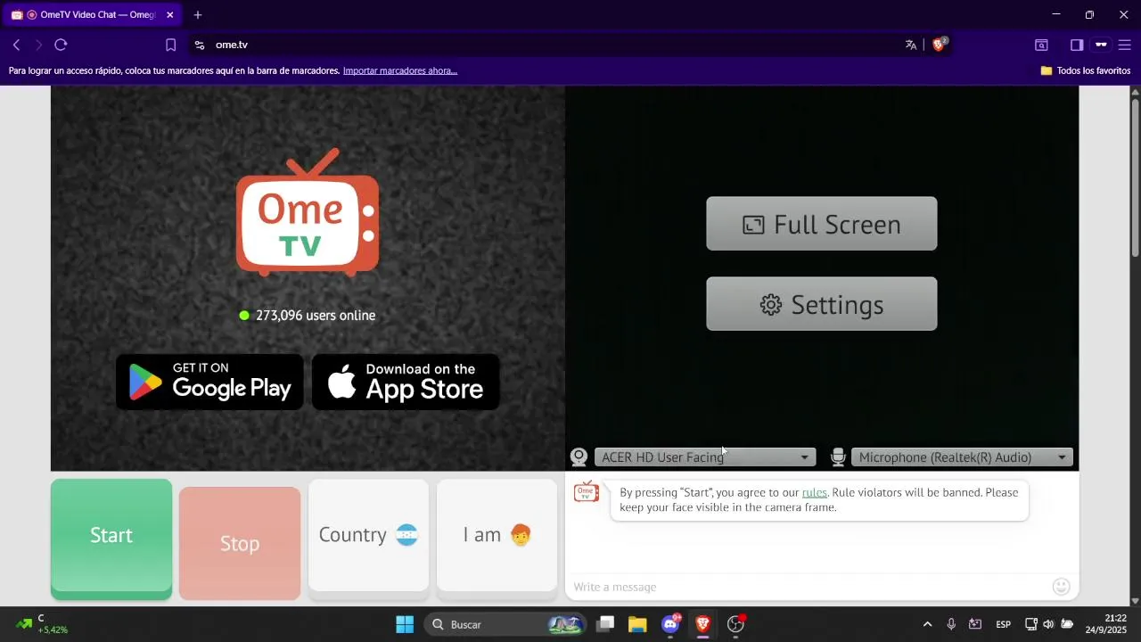Click the Stop button
Screen dimensions: 1141x642
click(x=240, y=543)
